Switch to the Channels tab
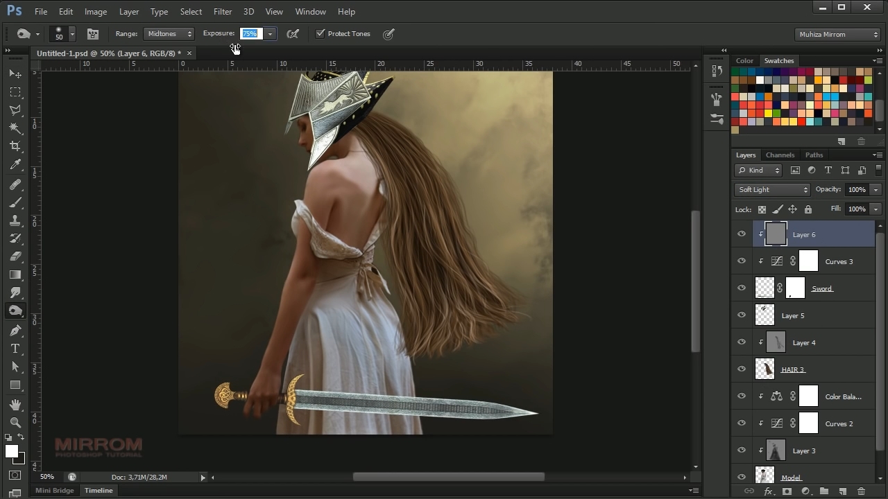 tap(780, 155)
